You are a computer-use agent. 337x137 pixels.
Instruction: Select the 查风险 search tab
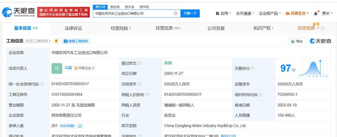(x=144, y=7)
